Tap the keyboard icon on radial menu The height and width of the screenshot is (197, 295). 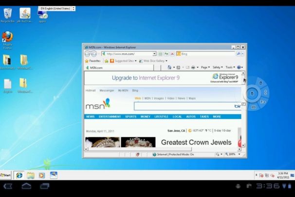[254, 107]
